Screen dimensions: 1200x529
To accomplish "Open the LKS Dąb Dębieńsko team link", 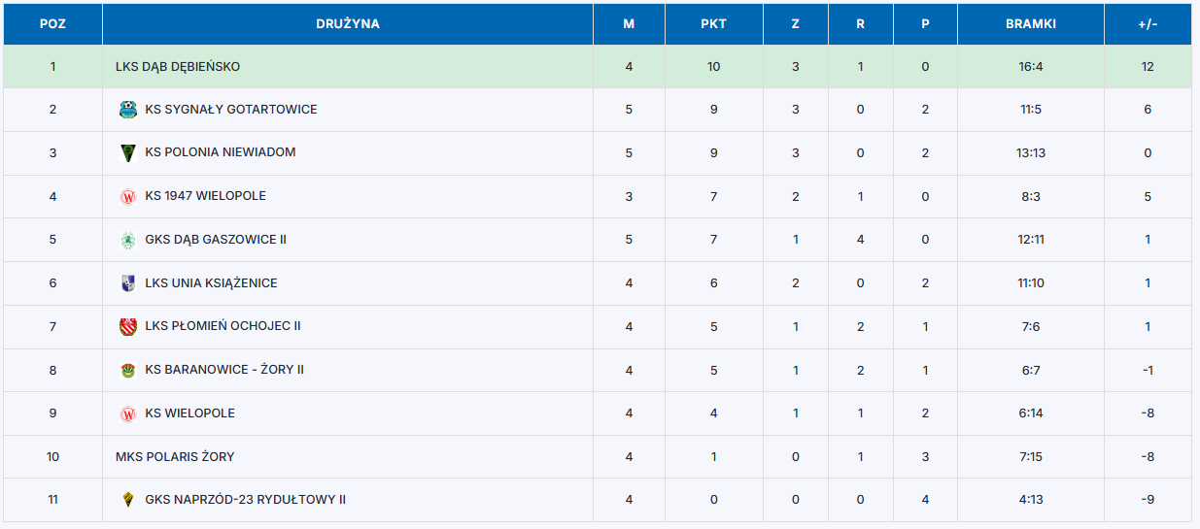I will (177, 67).
